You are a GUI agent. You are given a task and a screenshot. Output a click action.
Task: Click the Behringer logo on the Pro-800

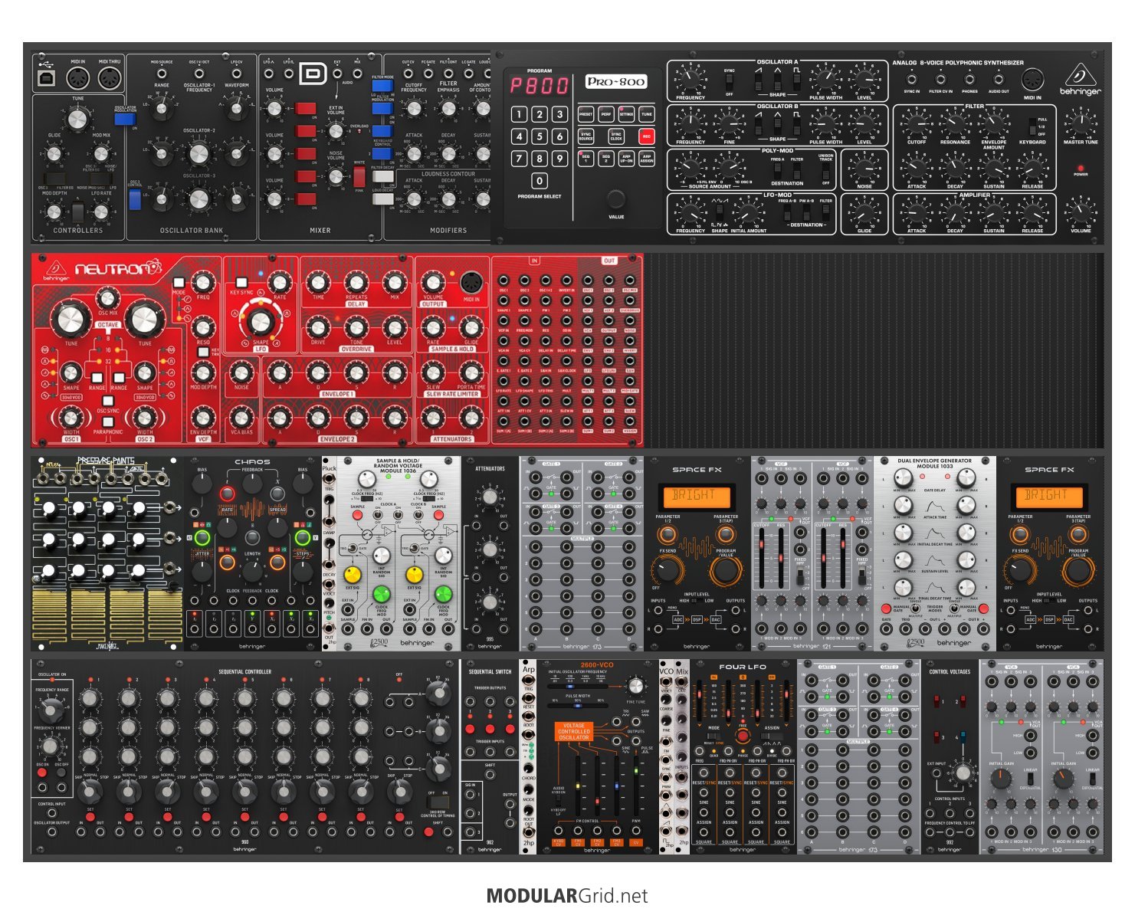pyautogui.click(x=1081, y=79)
